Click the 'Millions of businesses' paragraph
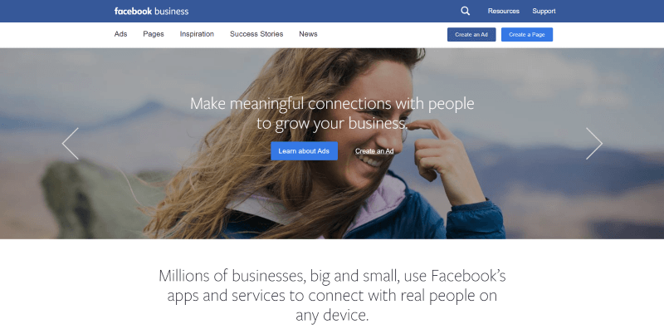The image size is (664, 334). pos(332,296)
